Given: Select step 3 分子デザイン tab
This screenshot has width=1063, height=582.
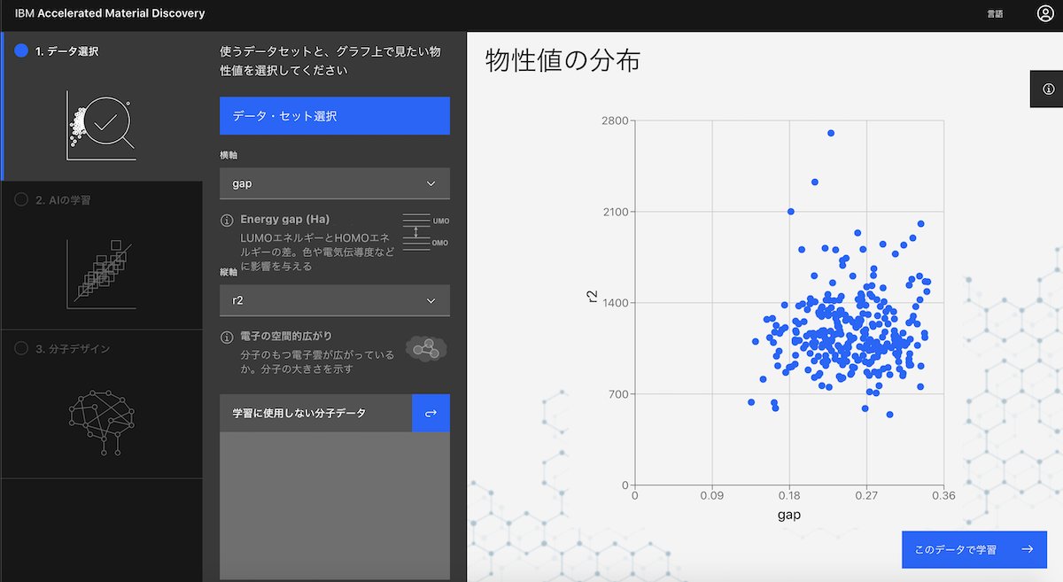Looking at the screenshot, I should click(x=103, y=404).
